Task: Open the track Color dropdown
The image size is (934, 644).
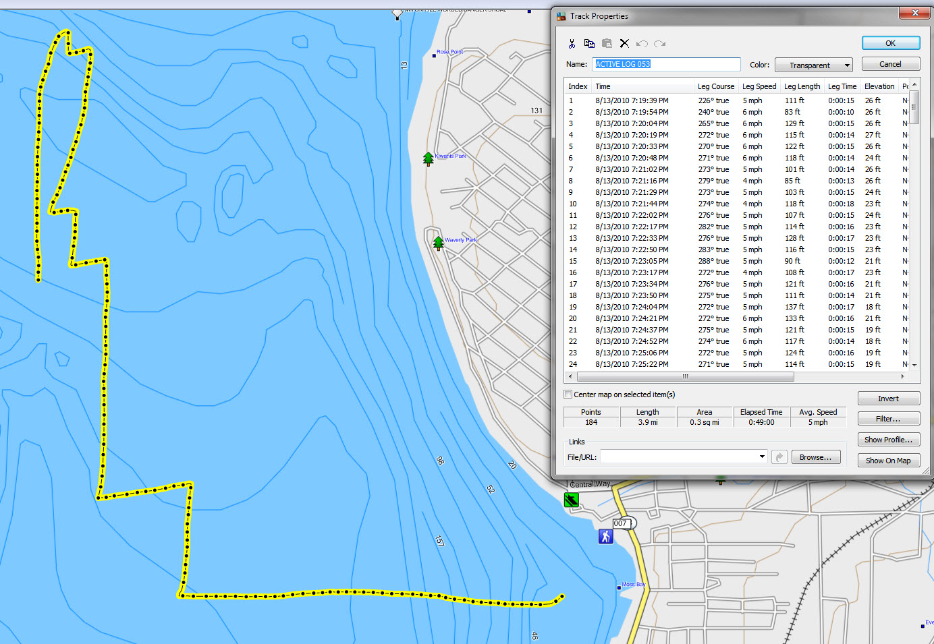Action: (813, 65)
